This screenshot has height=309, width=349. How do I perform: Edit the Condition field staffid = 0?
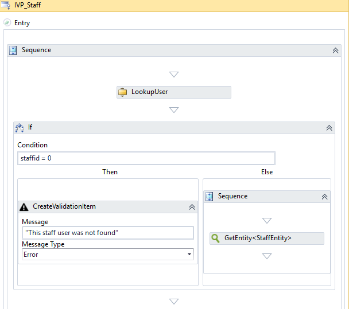click(146, 158)
